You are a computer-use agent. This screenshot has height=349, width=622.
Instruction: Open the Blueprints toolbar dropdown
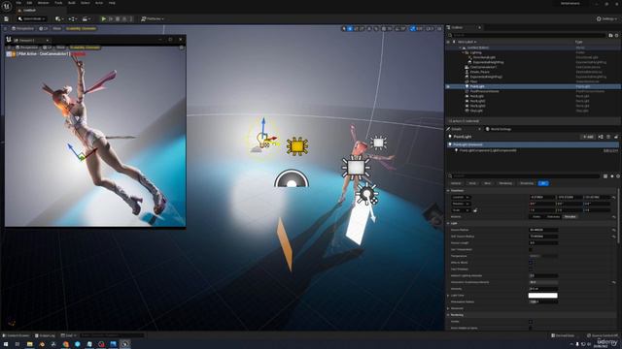pos(72,18)
